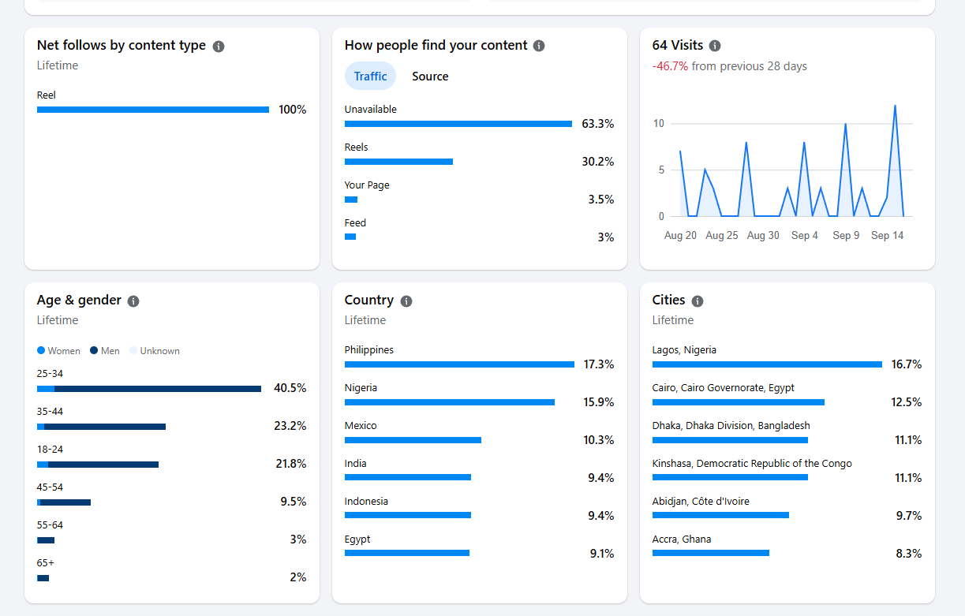Open the info icon beside Cities
Screen dimensions: 965x616
[x=698, y=301]
